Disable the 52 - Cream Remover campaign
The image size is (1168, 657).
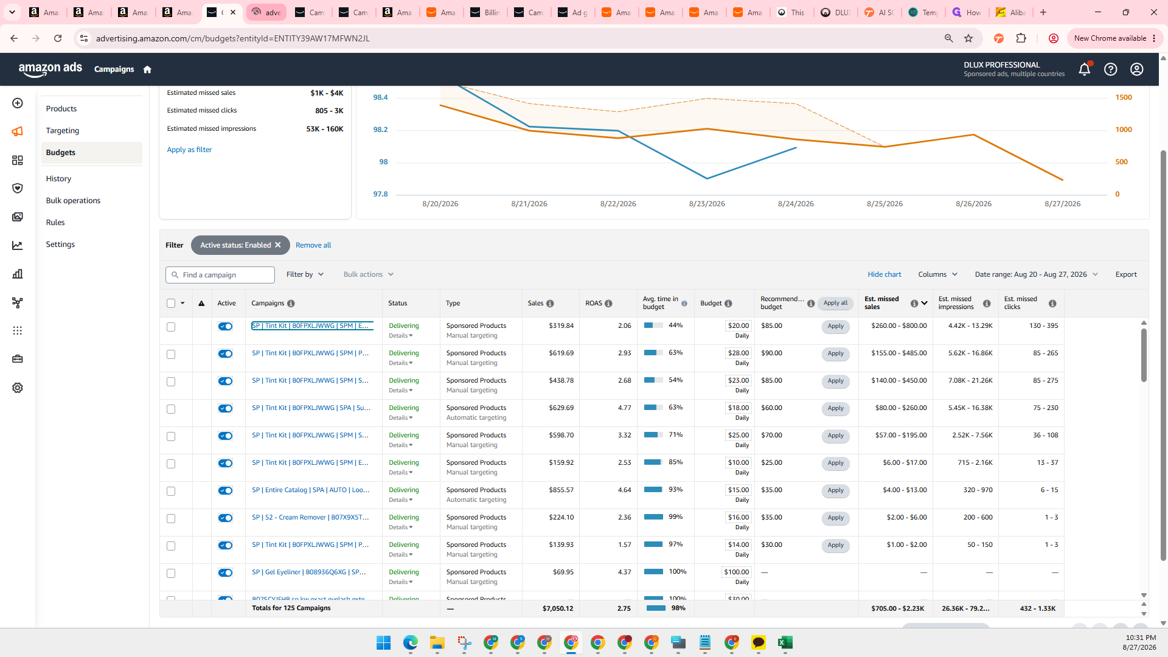click(x=226, y=518)
